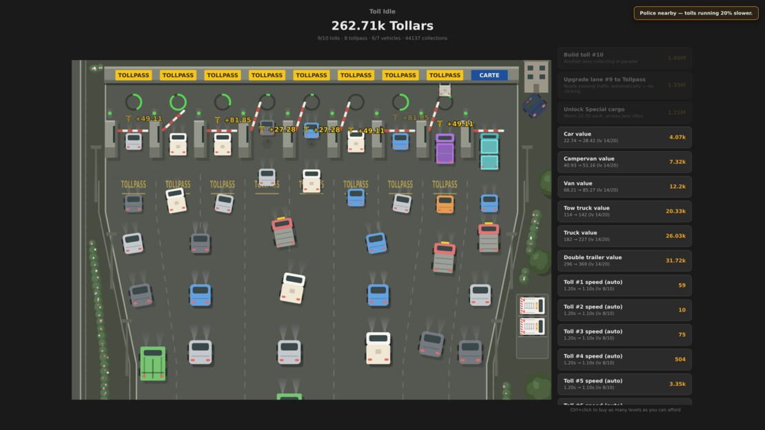Screen dimensions: 765x430
Task: Purchase the Double trailer value upgrade
Action: 624,260
